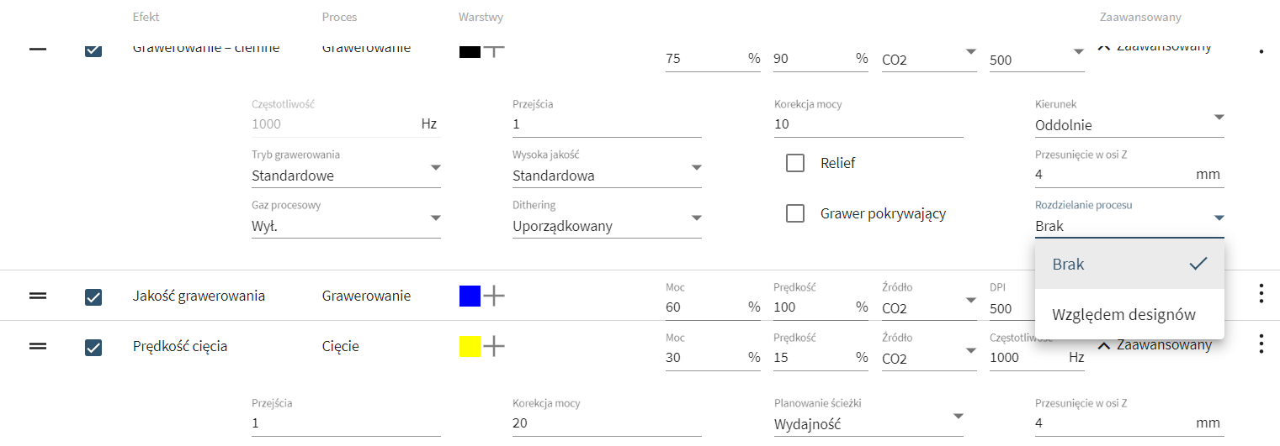
Task: Collapse Zaawansowany section of Prędkość cięcia
Action: tap(1155, 345)
